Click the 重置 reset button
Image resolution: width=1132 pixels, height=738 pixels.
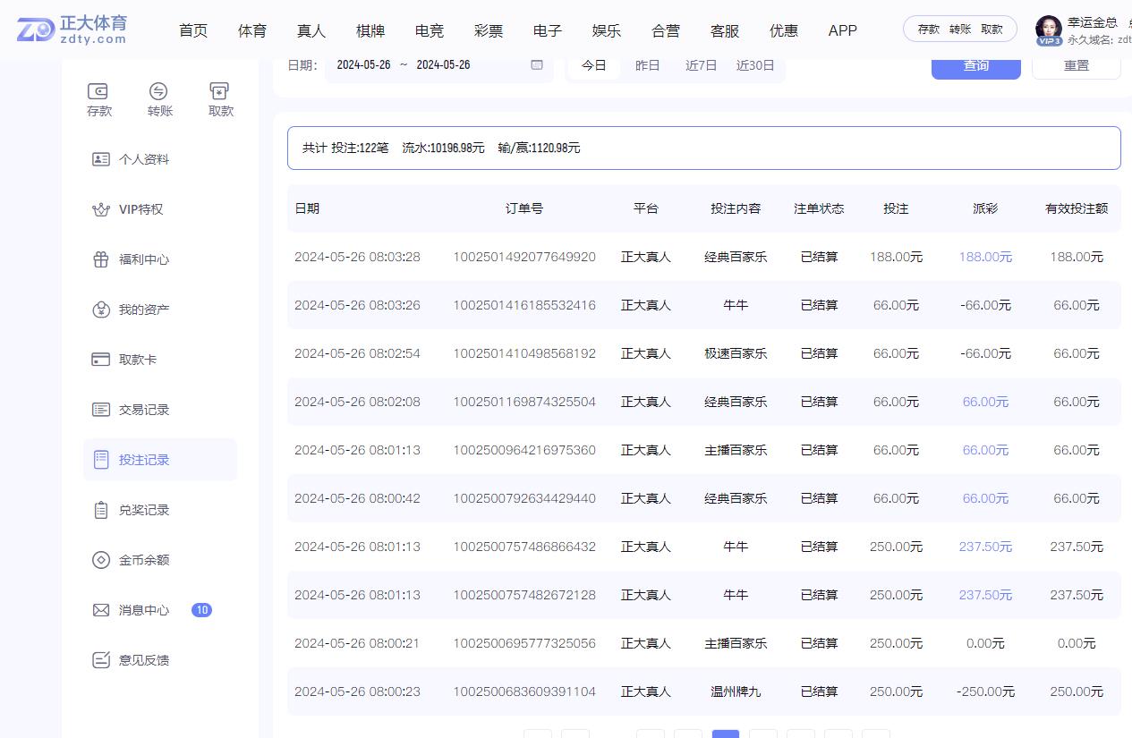click(x=1076, y=66)
